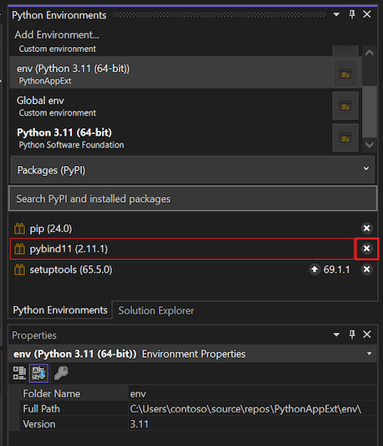Expand the Environment Properties object dropdown

(x=369, y=354)
